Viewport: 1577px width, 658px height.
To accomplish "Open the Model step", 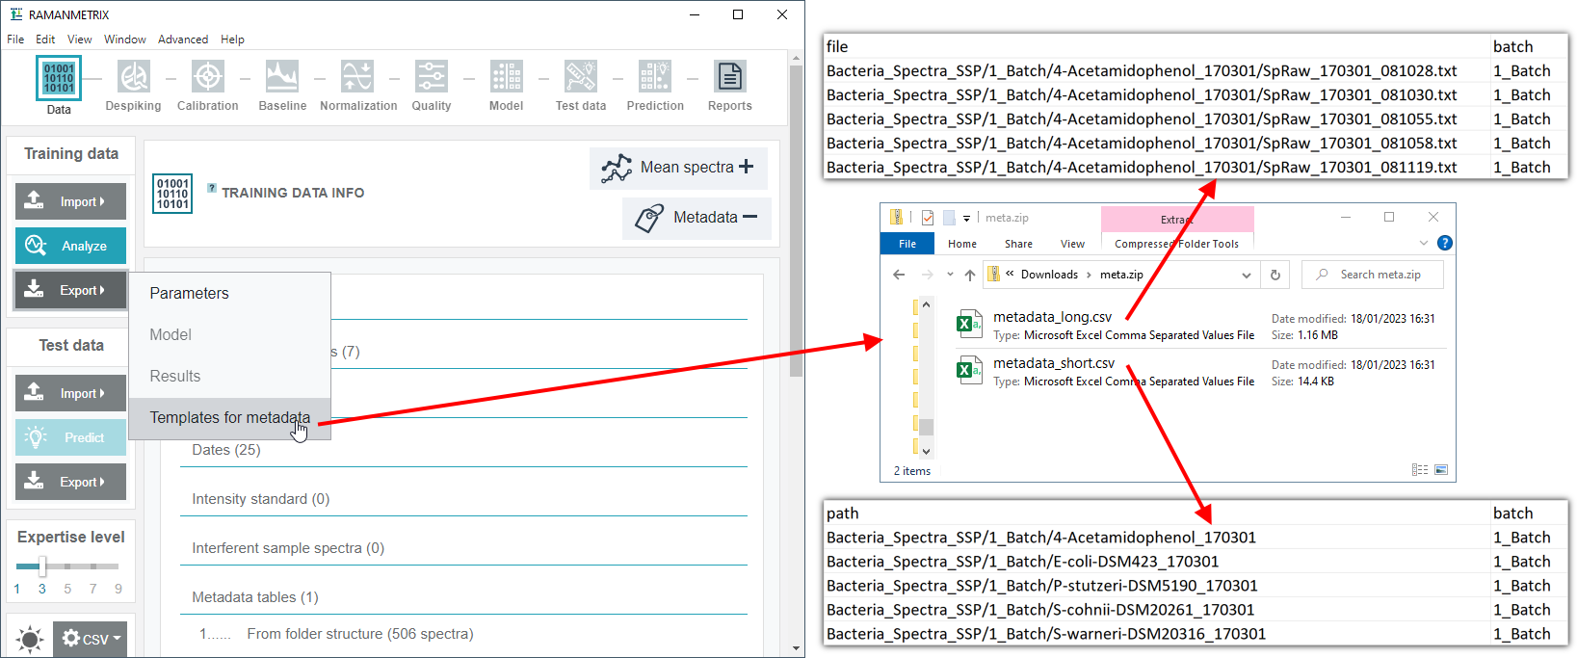I will [506, 77].
